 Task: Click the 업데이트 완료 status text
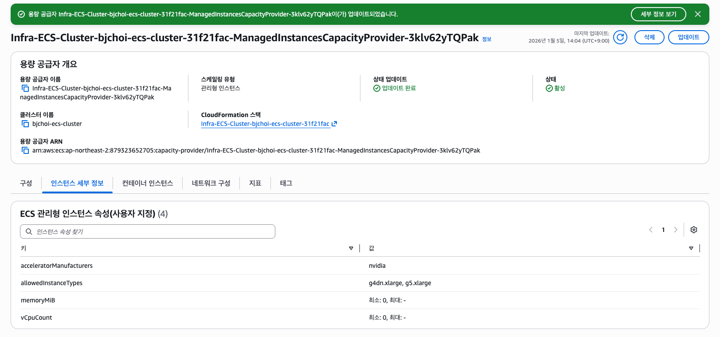point(399,88)
